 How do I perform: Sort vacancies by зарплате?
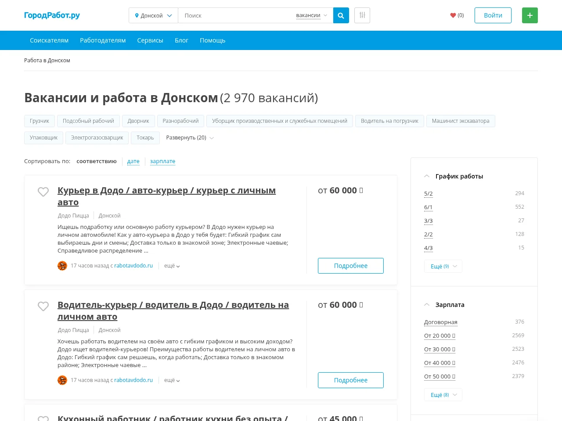162,161
